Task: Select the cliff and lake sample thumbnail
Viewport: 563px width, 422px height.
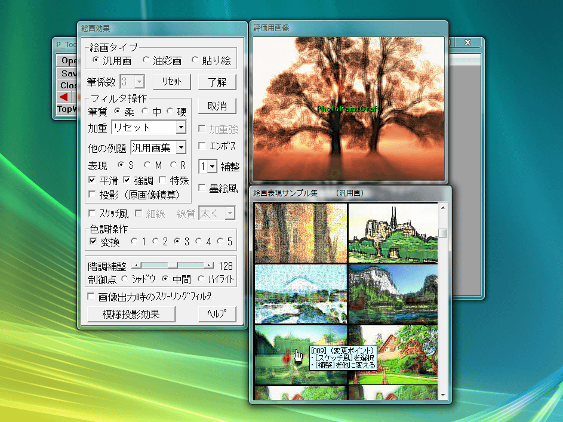Action: point(393,294)
